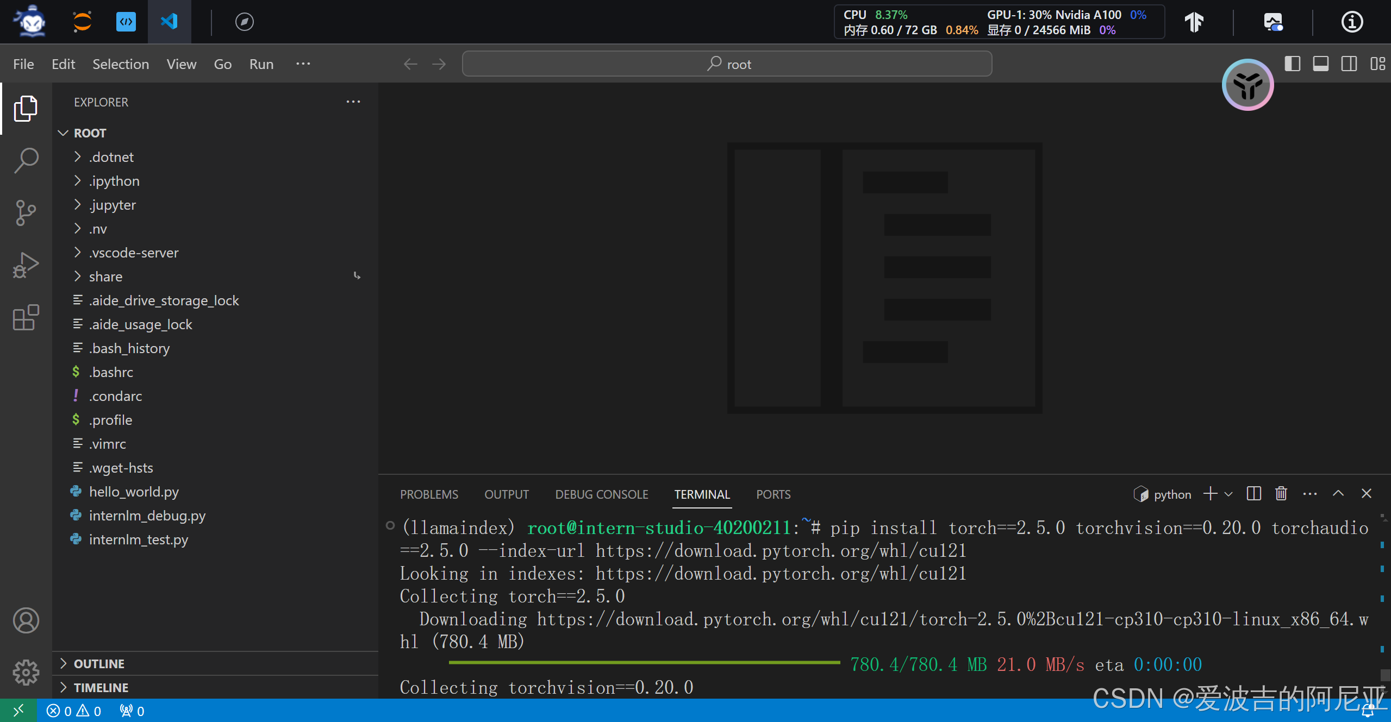Toggle the bottom panel visibility
This screenshot has height=722, width=1391.
[x=1320, y=64]
